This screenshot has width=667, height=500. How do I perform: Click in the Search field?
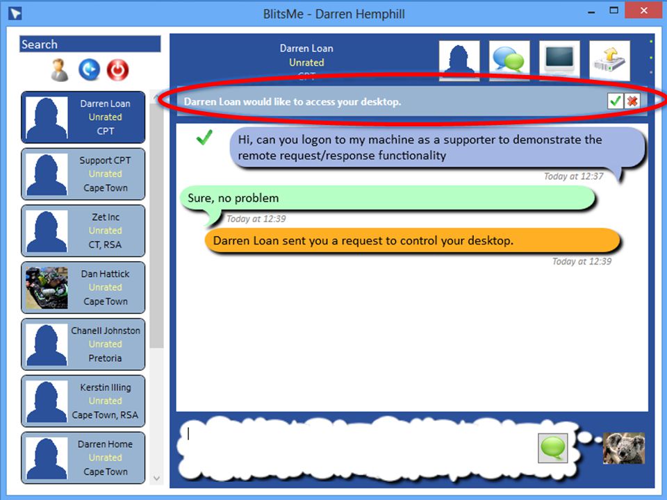(x=90, y=44)
